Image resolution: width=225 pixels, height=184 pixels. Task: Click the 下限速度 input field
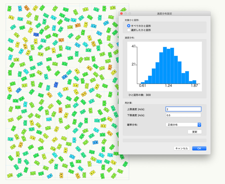183,115
